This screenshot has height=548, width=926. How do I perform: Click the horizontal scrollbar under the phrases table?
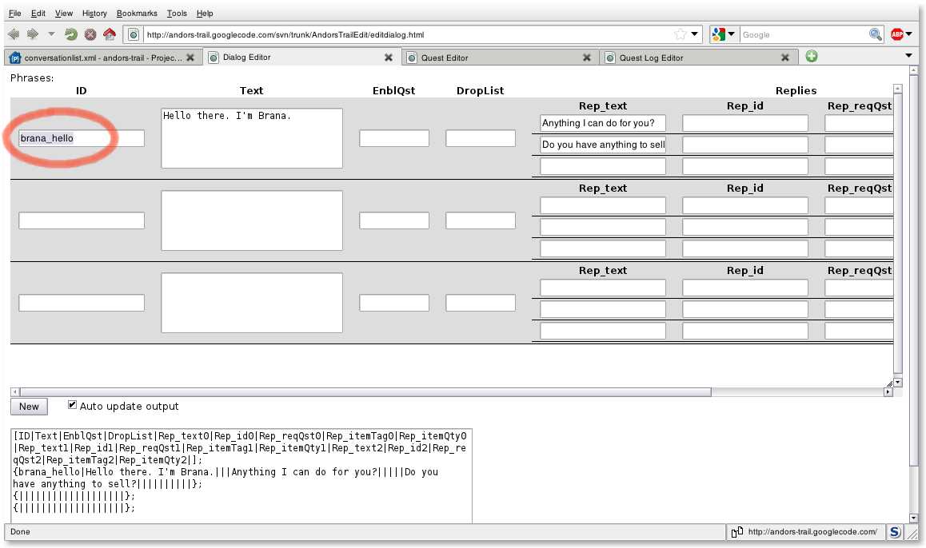(x=360, y=392)
